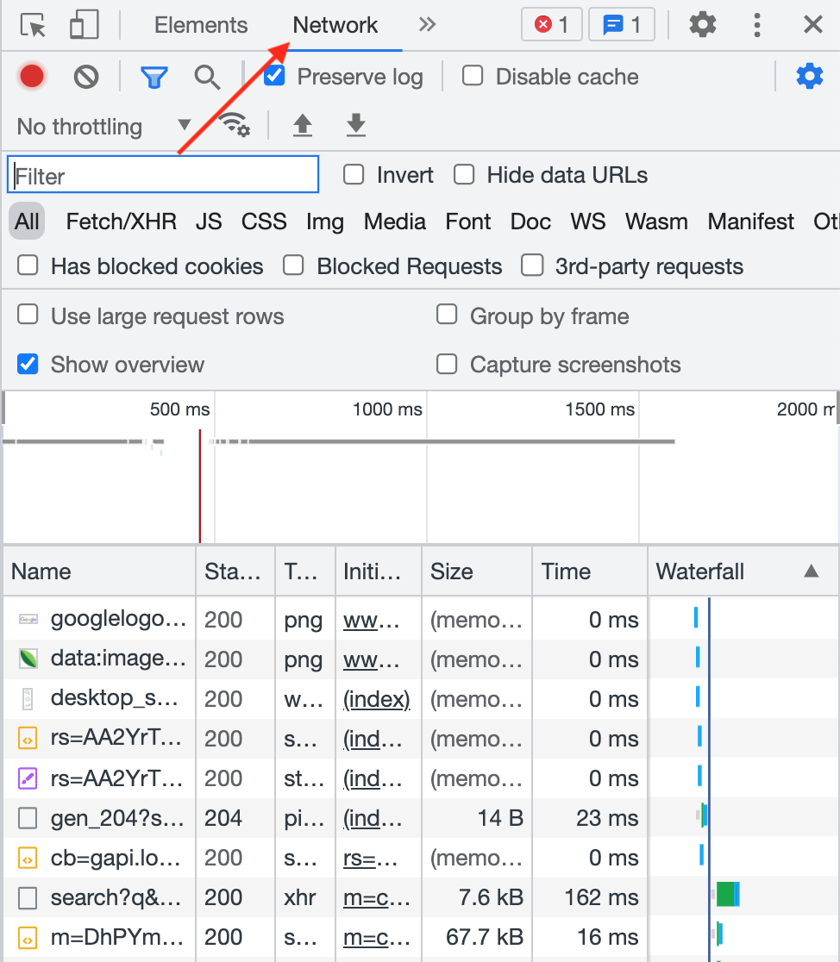Import HAR file upload arrow

302,125
